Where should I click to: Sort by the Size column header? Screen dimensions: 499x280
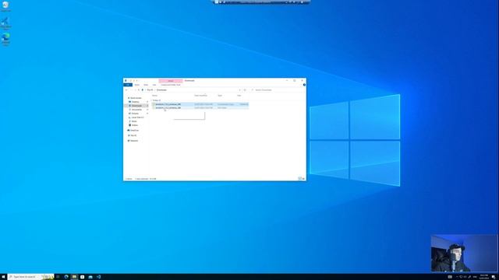[239, 96]
